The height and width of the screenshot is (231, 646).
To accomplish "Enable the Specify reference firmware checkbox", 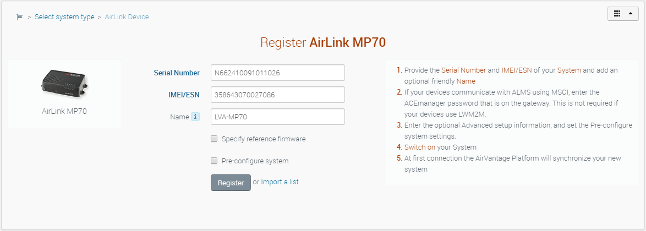I will coord(214,139).
